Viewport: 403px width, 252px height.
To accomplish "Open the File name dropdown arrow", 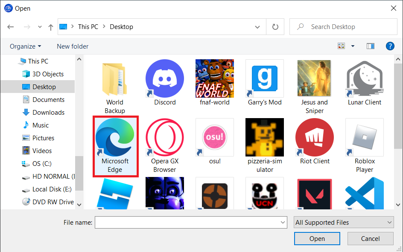I will coord(283,222).
